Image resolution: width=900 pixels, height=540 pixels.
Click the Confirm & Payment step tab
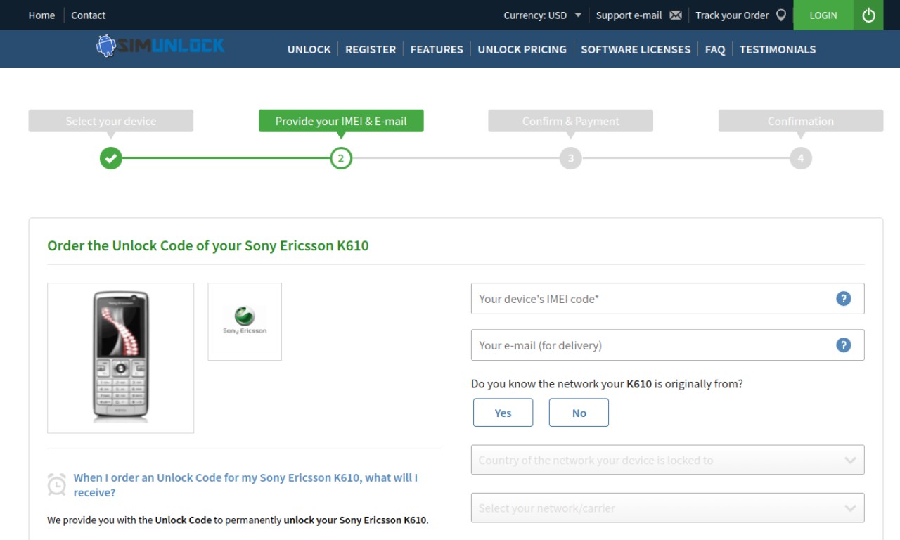[x=570, y=121]
